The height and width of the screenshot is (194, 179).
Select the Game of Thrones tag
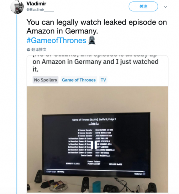point(79,80)
